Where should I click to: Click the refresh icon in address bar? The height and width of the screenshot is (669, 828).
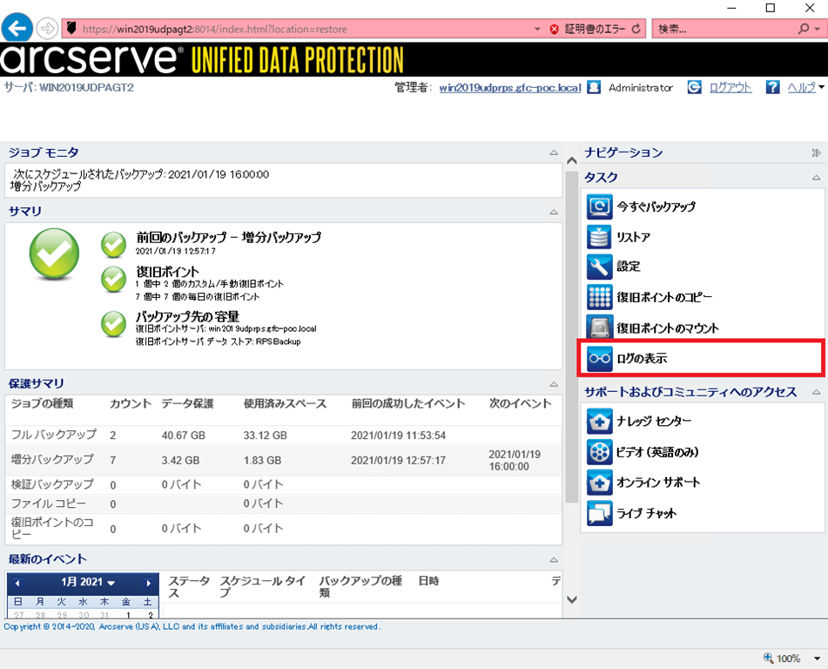coord(636,29)
